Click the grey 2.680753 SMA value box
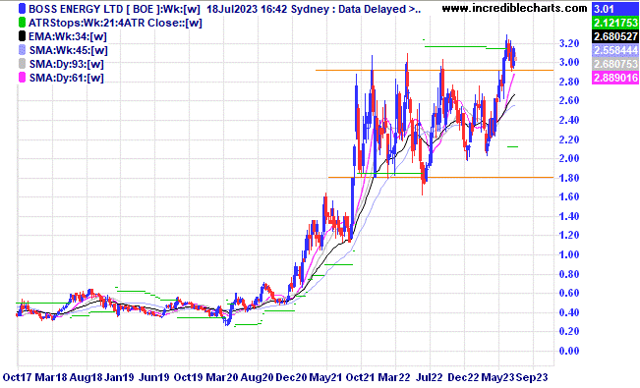 614,64
